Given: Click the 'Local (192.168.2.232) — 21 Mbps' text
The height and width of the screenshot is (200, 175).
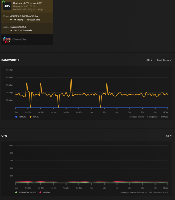Looking at the screenshot, I should (28, 9).
